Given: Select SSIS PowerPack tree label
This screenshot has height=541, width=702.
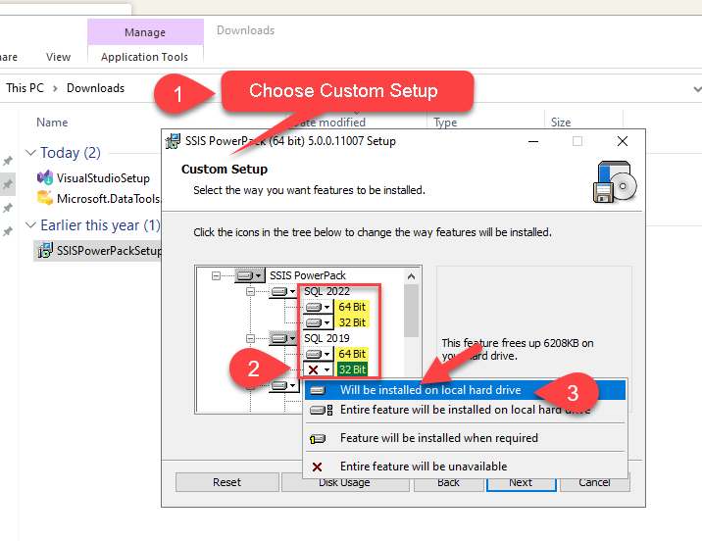Looking at the screenshot, I should tap(308, 275).
